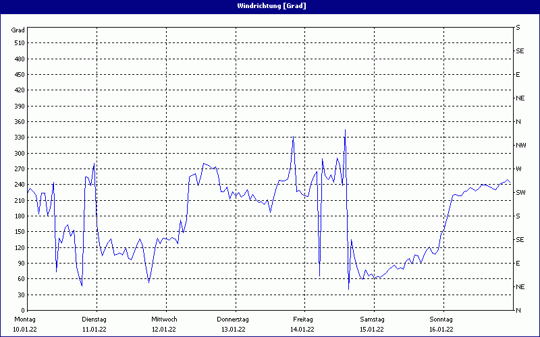This screenshot has width=540, height=337.
Task: Click the Freitag axis label
Action: [302, 319]
